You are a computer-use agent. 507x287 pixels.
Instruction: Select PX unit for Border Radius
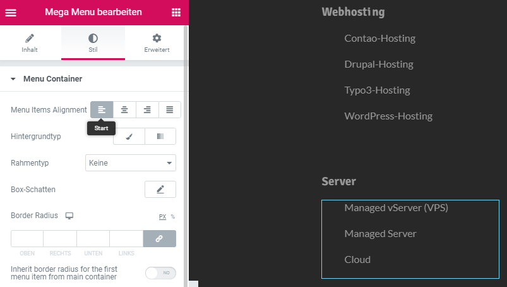[162, 217]
